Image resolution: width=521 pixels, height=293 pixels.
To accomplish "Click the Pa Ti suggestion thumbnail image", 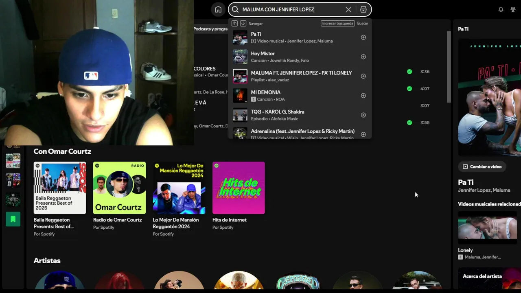I will (240, 37).
